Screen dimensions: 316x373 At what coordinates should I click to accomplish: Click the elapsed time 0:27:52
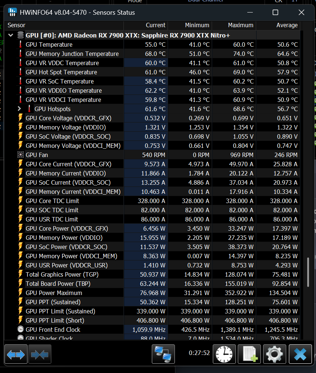pos(199,352)
